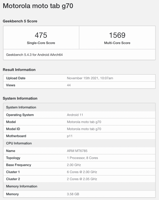
Task: Click the Memory value 3.58 GB
Action: point(73,194)
